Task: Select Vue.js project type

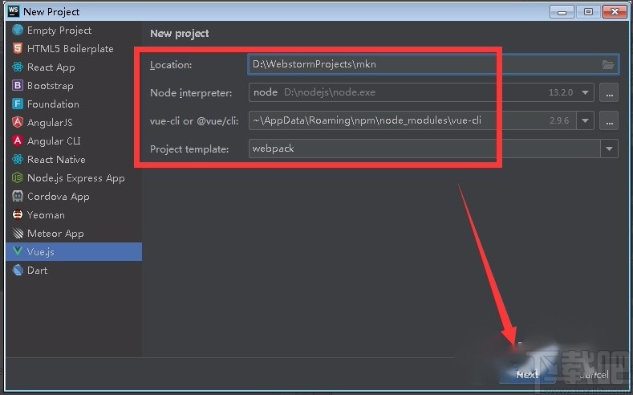Action: tap(74, 251)
